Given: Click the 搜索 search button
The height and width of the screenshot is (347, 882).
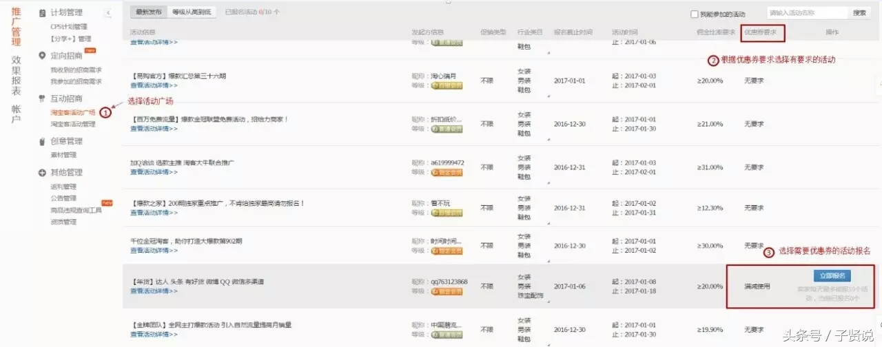Looking at the screenshot, I should tap(859, 12).
